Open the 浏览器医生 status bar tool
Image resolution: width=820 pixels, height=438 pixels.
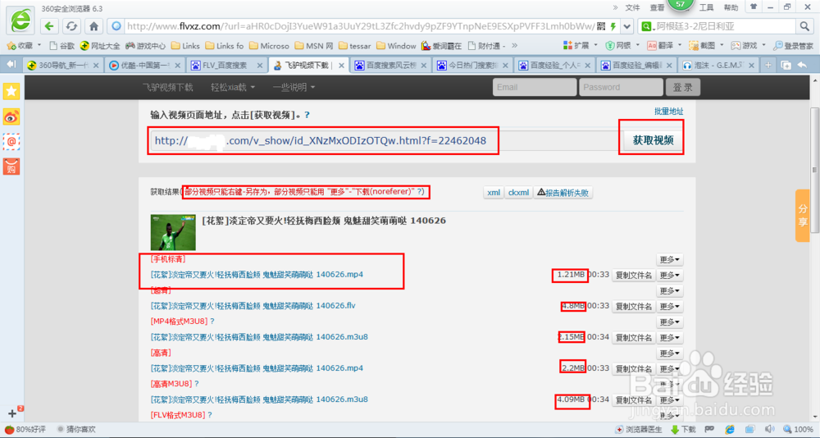click(639, 430)
